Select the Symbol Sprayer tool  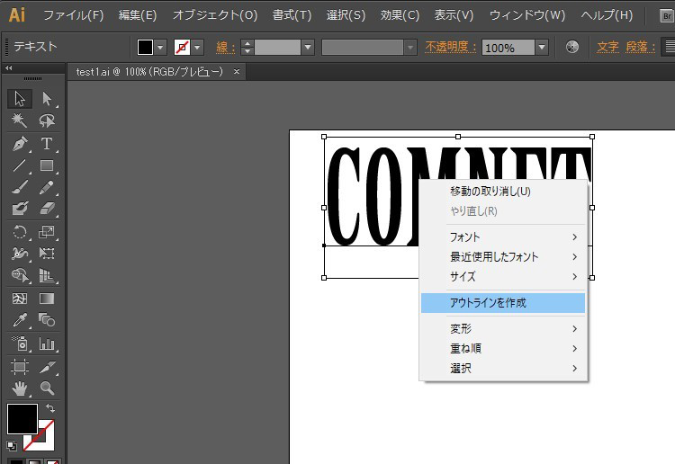20,344
